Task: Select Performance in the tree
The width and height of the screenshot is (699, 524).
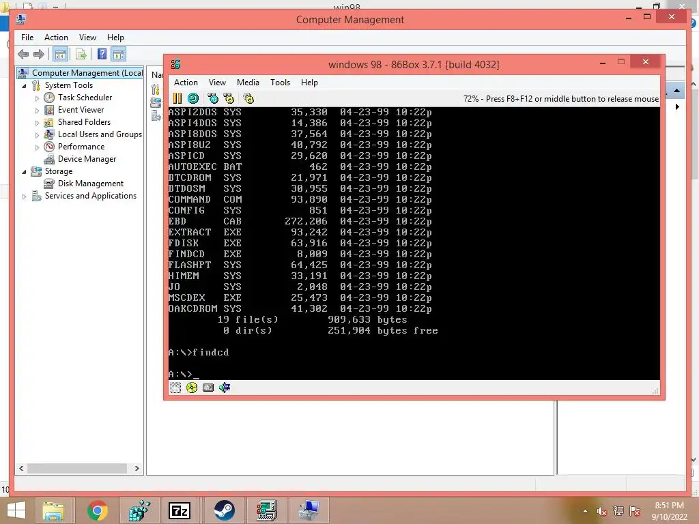Action: coord(81,147)
